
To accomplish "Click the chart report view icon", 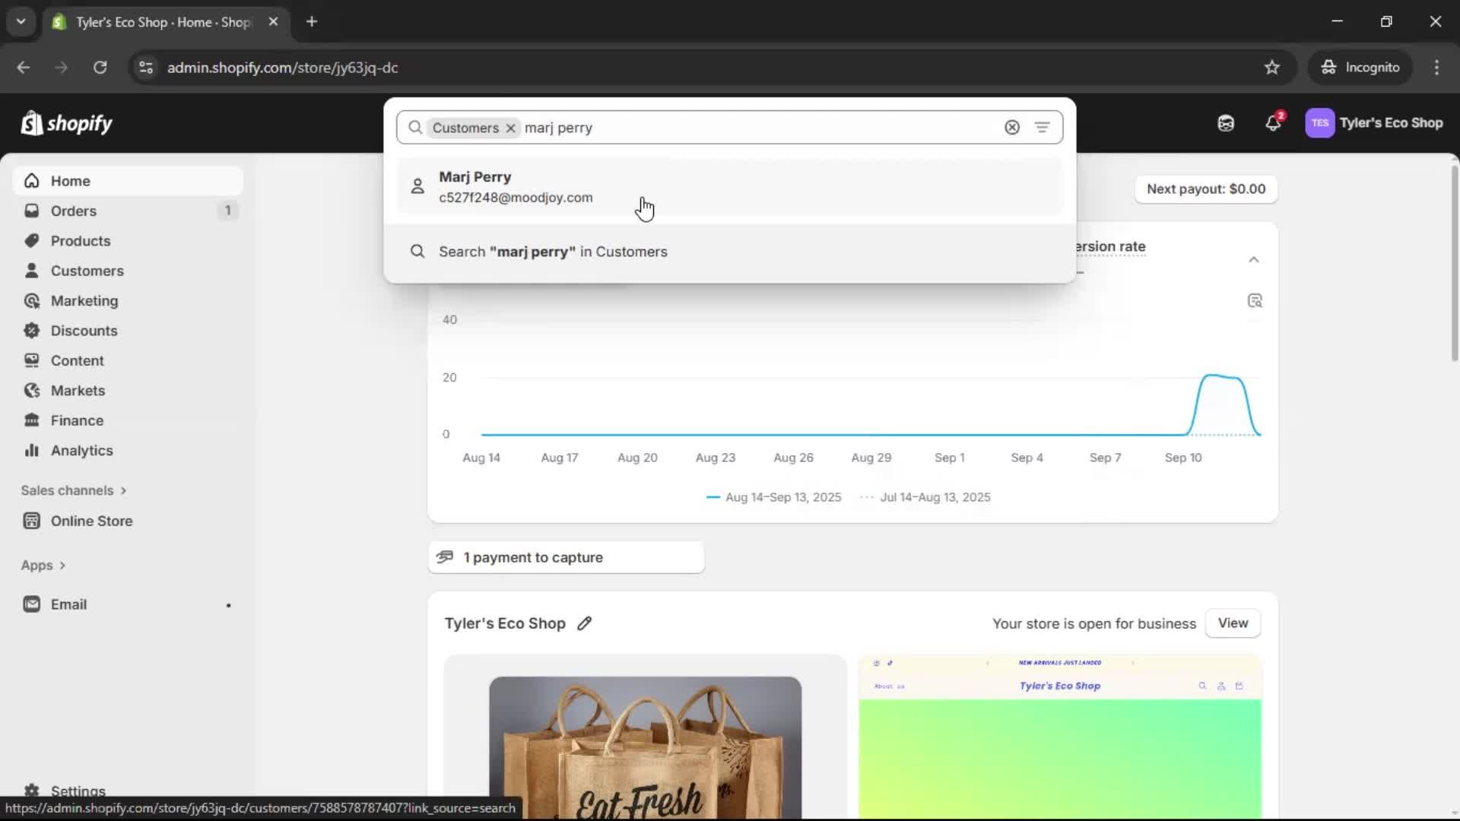I will (1255, 301).
